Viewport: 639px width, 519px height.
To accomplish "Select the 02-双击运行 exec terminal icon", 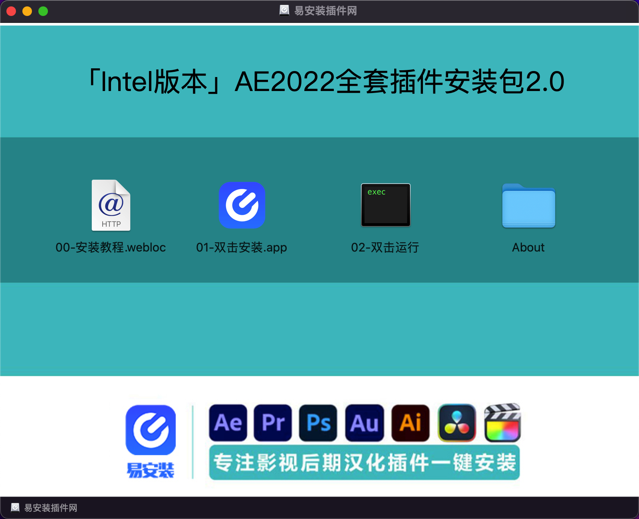I will (x=386, y=205).
